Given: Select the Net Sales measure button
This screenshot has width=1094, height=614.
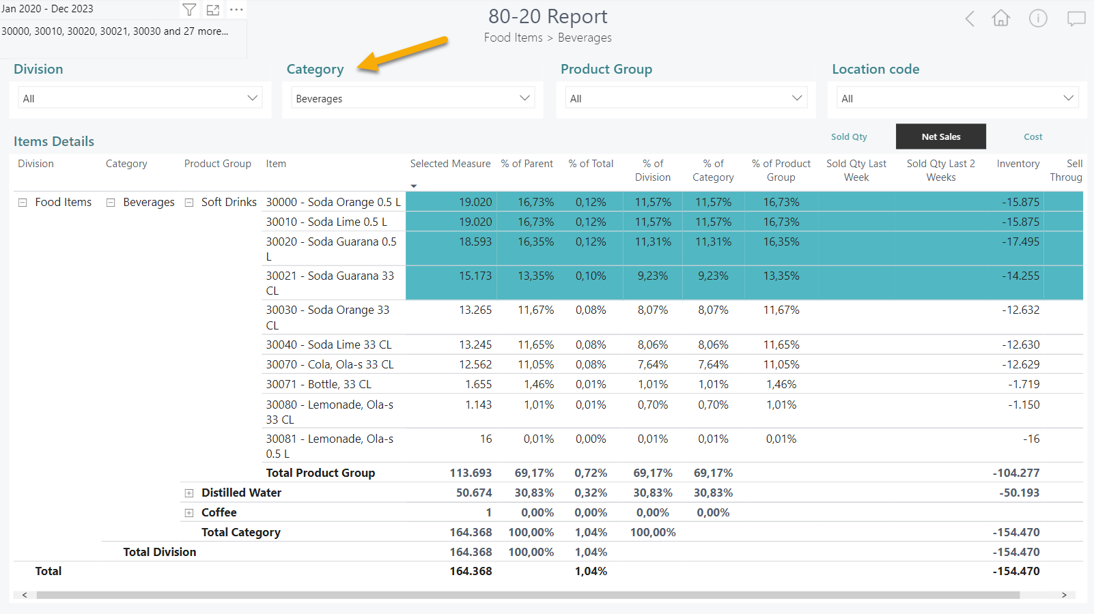Looking at the screenshot, I should coord(940,136).
